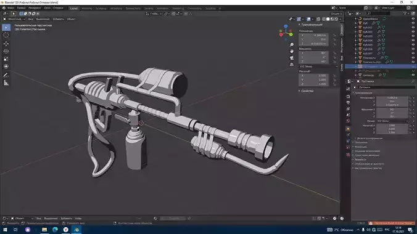This screenshot has width=417, height=234.
Task: Click the Масштаб X value field in sidebar
Action: pos(314,76)
